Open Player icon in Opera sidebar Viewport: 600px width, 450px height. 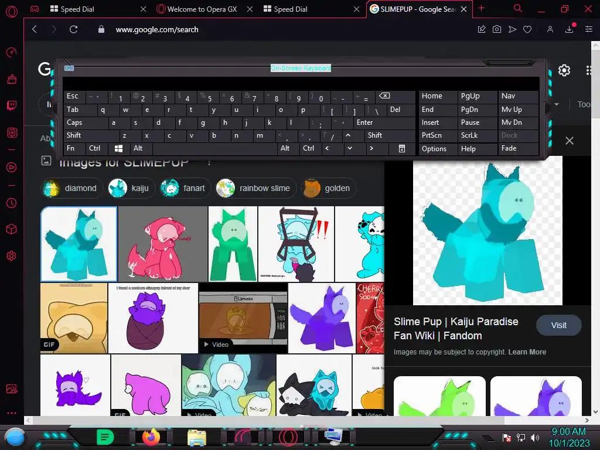12,167
